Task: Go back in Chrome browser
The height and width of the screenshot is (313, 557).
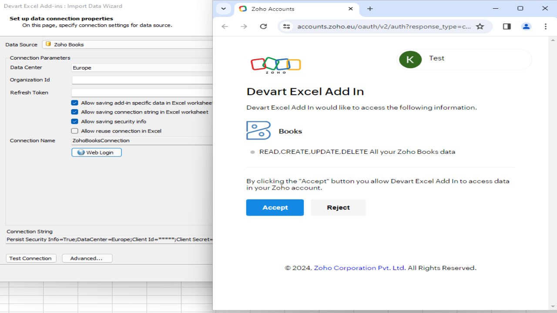Action: tap(225, 27)
